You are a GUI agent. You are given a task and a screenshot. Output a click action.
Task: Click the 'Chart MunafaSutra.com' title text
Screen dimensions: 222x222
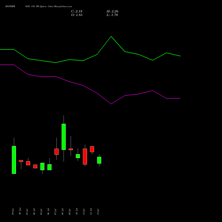pos(60,7)
